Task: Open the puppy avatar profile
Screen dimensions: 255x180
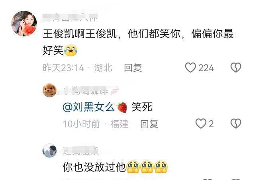Action: (49, 90)
